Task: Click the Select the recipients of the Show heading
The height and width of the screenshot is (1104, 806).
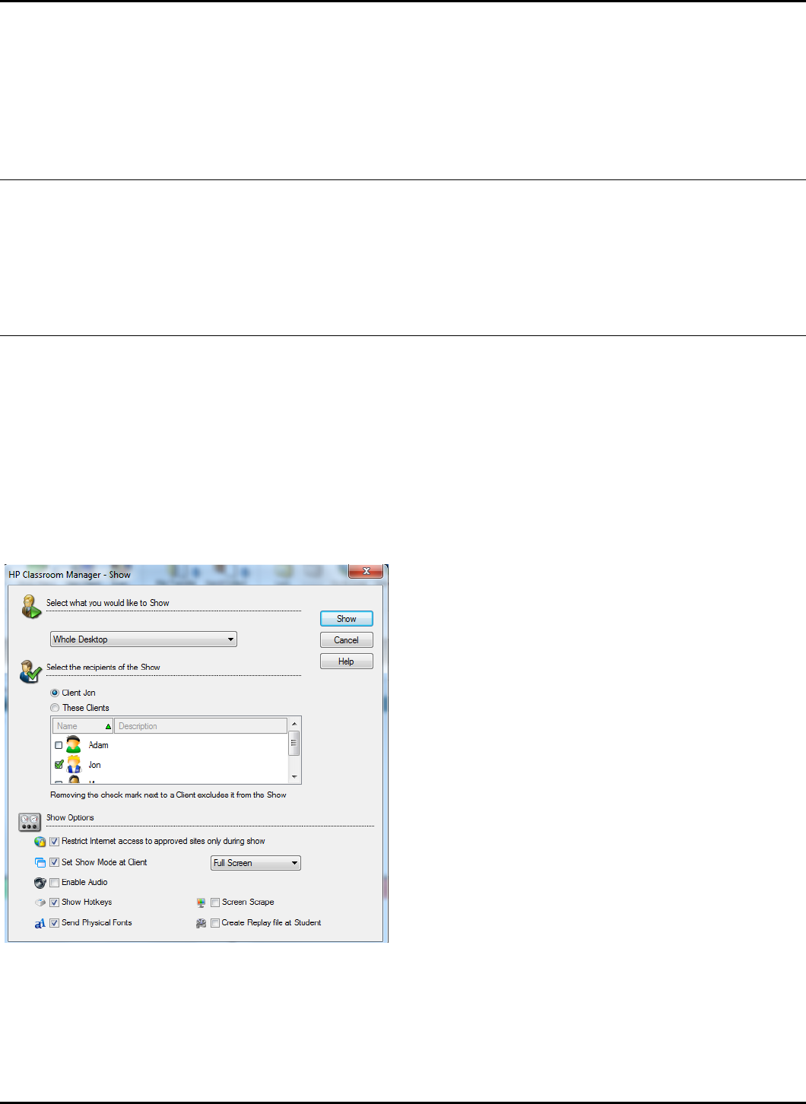Action: 103,668
